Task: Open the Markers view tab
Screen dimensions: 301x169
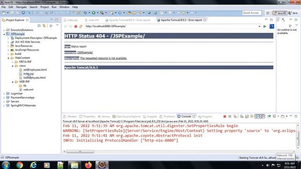Action: pos(70,116)
